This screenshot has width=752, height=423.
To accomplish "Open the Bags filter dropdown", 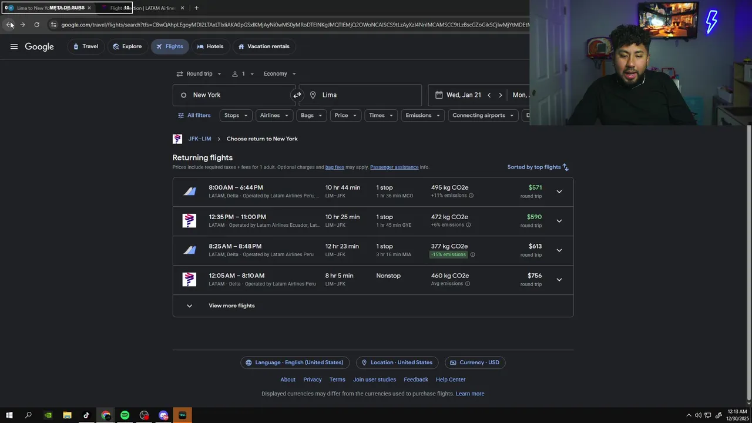I will pos(311,116).
